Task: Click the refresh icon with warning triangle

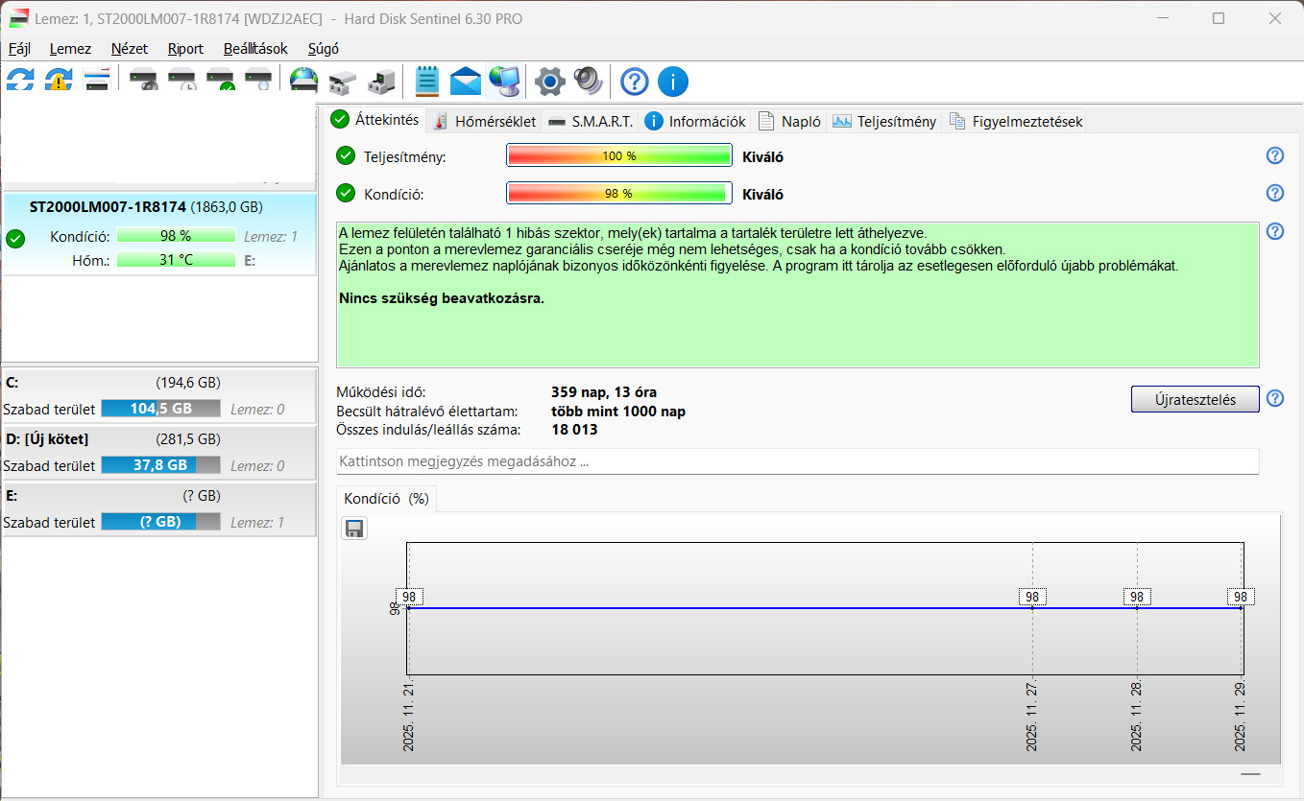Action: pyautogui.click(x=59, y=81)
